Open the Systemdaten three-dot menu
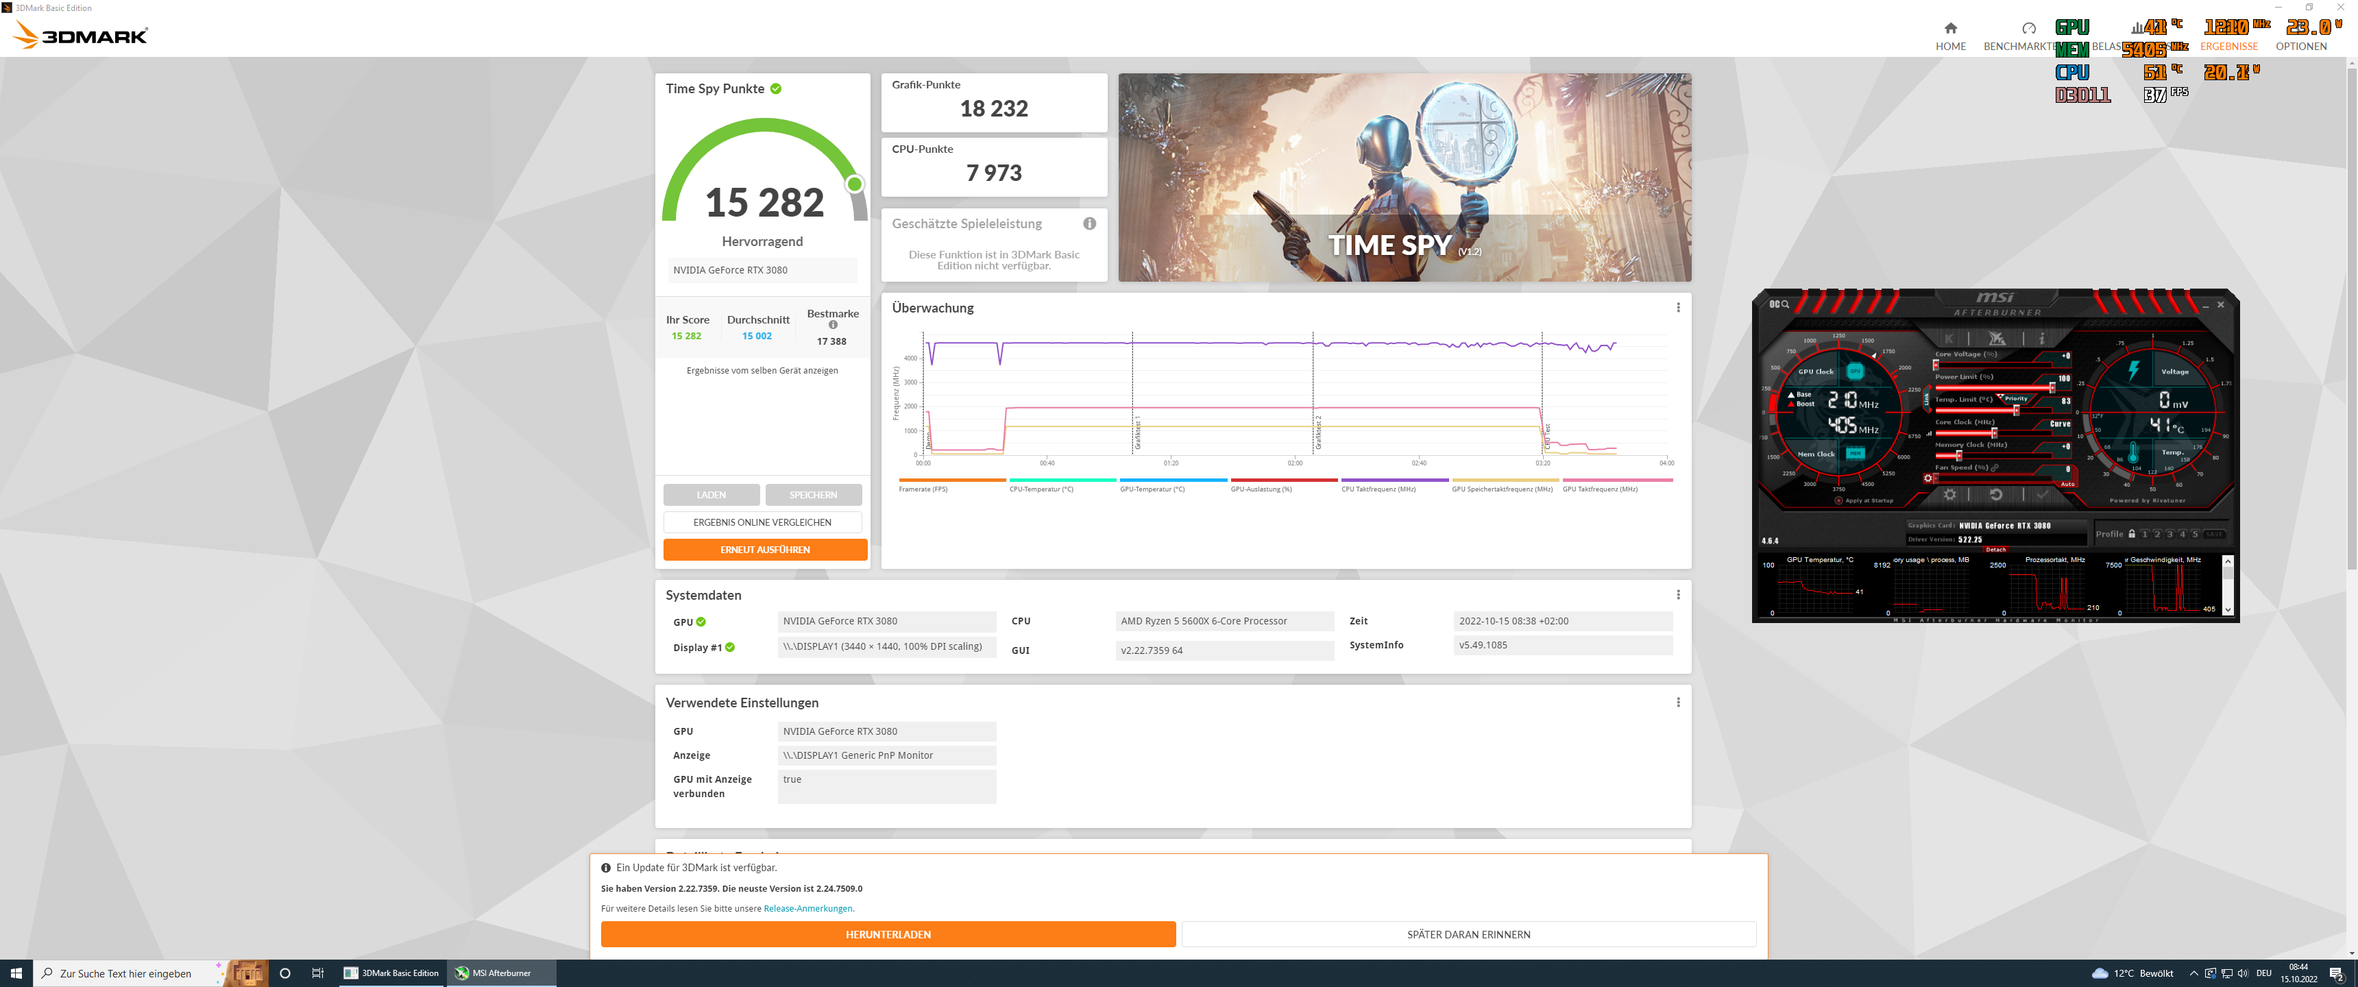This screenshot has height=987, width=2358. 1678,594
